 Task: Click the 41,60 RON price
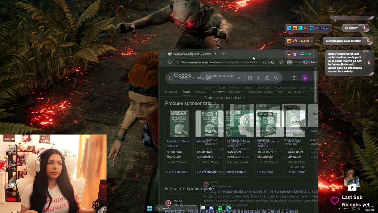click(175, 152)
